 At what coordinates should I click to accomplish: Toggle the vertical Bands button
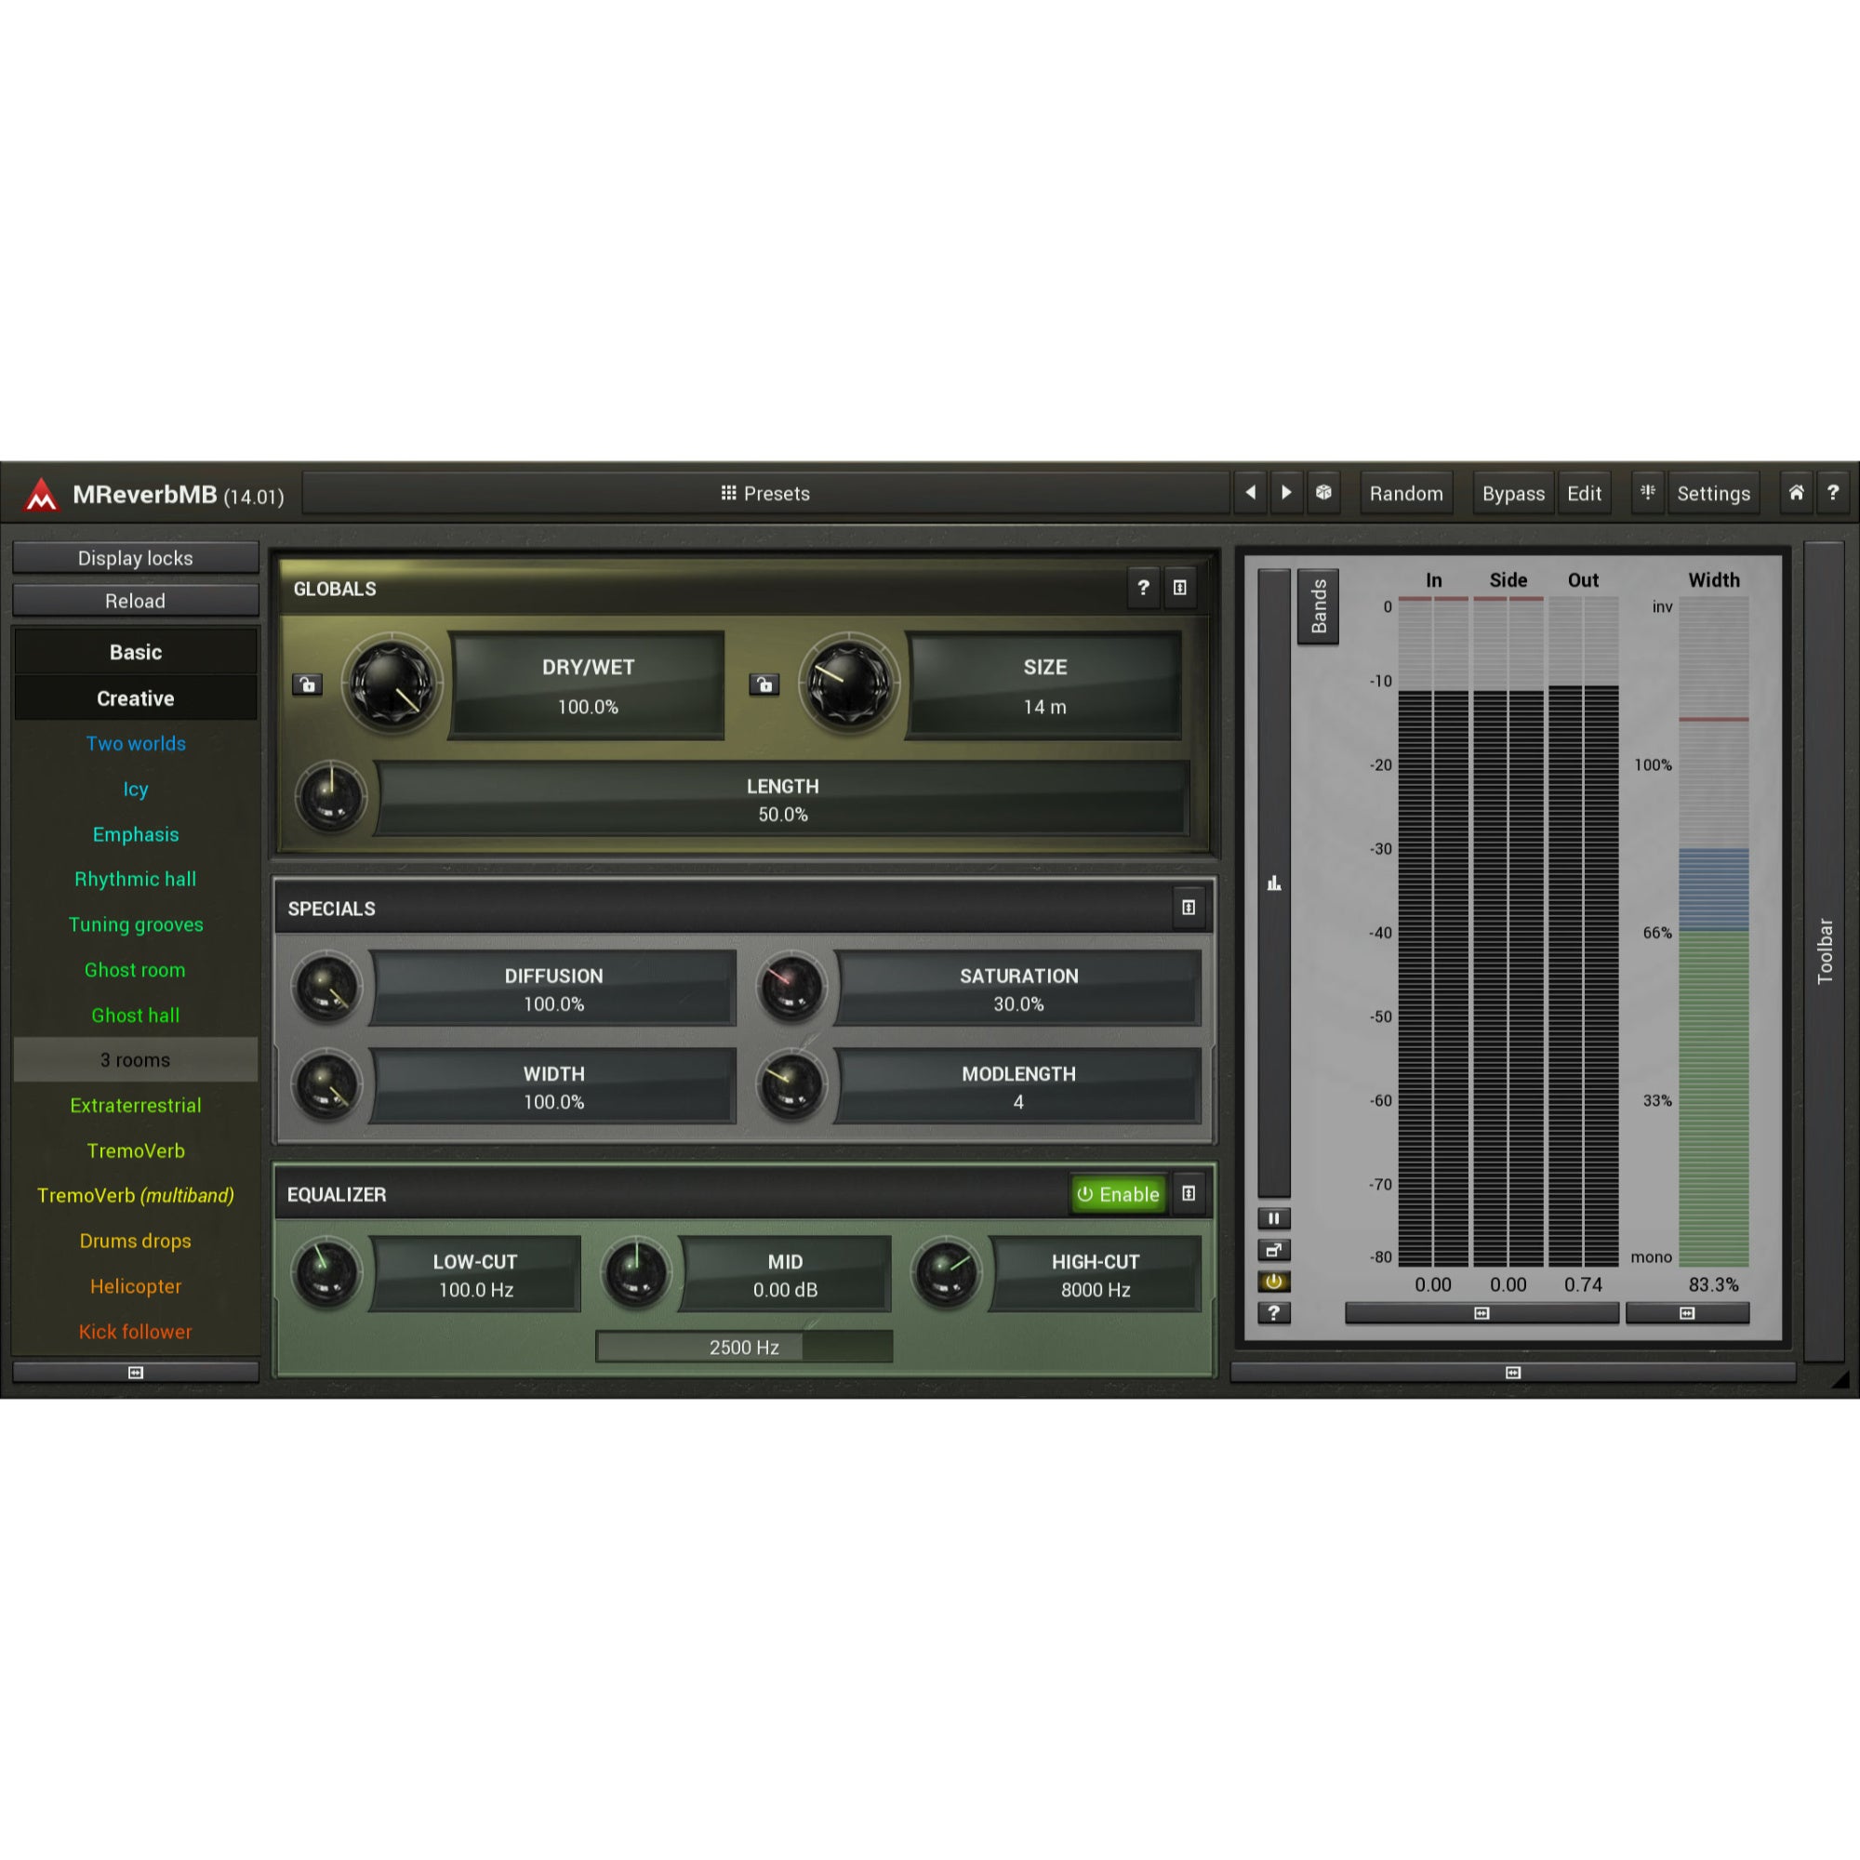pos(1318,606)
